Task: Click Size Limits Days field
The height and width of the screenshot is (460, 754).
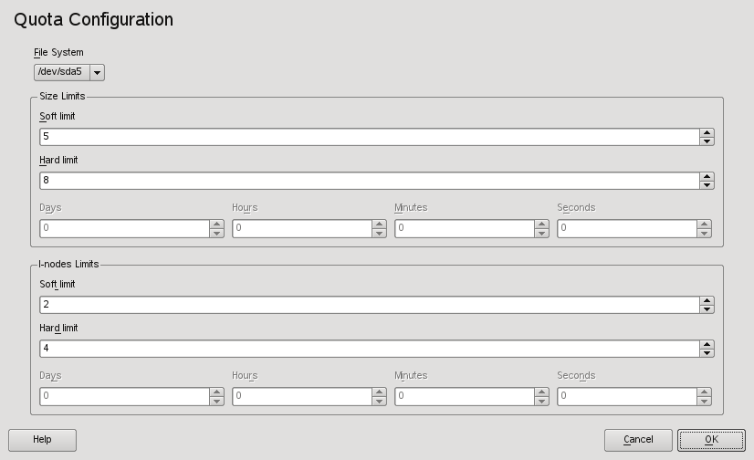Action: (124, 228)
